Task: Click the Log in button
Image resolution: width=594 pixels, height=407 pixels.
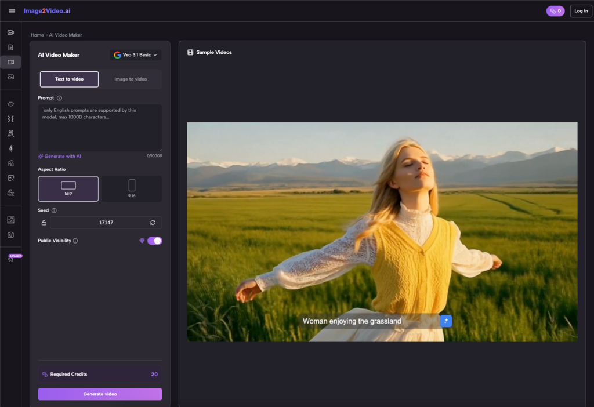Action: 581,11
